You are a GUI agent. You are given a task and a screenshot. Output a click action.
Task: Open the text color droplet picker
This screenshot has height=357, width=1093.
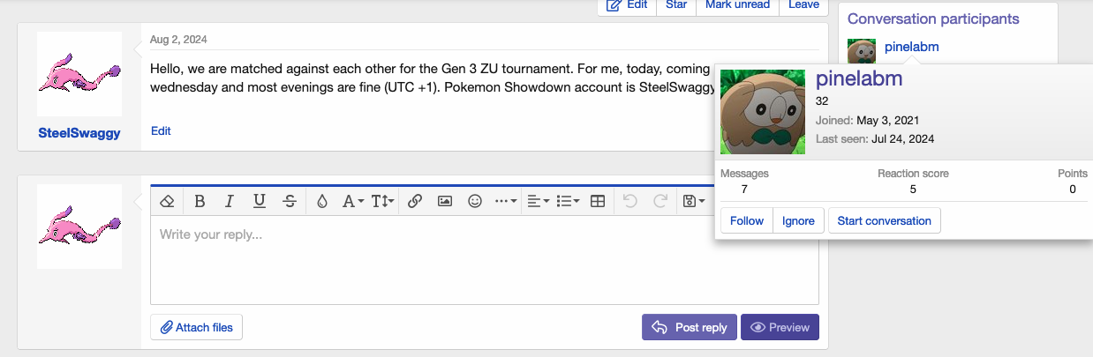(321, 201)
